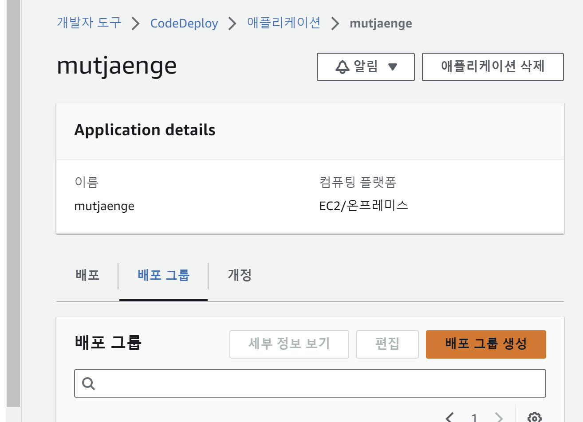583x422 pixels.
Task: Go to CodeDeploy breadcrumb link
Action: [x=184, y=23]
